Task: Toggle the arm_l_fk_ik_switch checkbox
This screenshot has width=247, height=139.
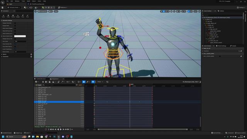Action: coord(220,56)
